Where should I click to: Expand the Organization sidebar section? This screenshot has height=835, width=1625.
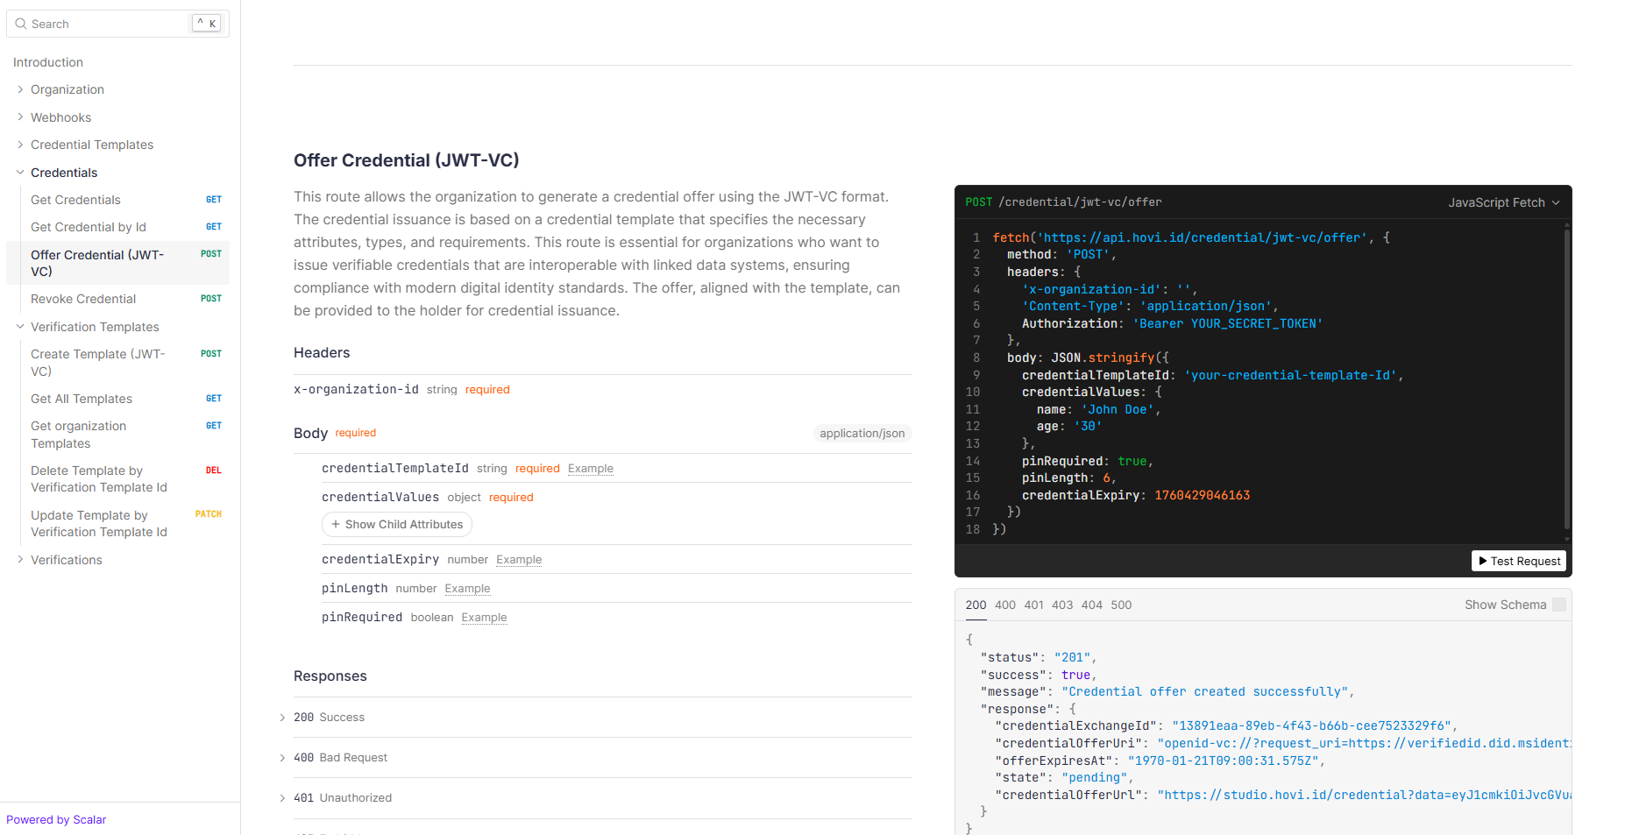[x=20, y=89]
